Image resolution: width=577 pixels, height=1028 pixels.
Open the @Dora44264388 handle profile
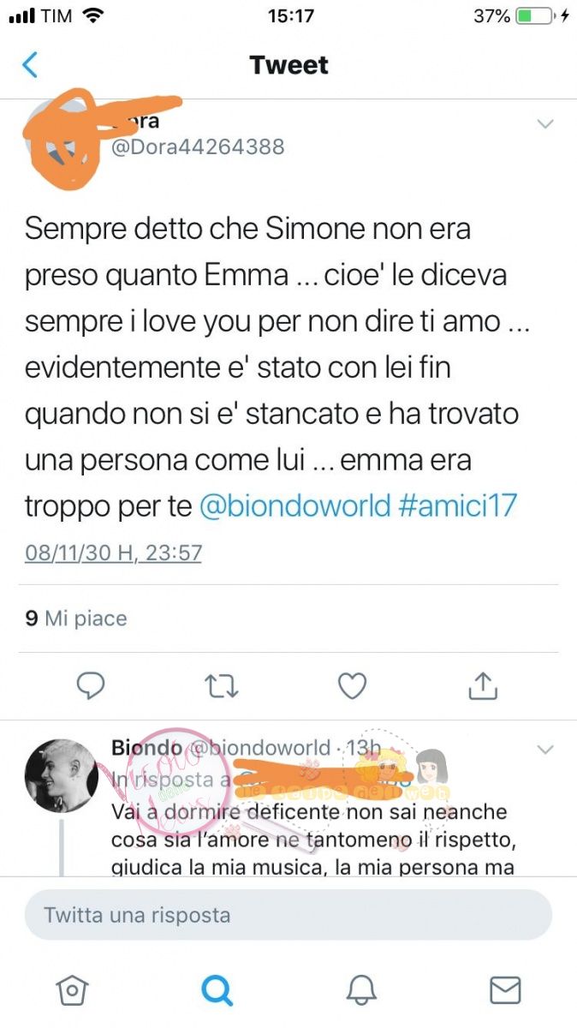click(198, 147)
